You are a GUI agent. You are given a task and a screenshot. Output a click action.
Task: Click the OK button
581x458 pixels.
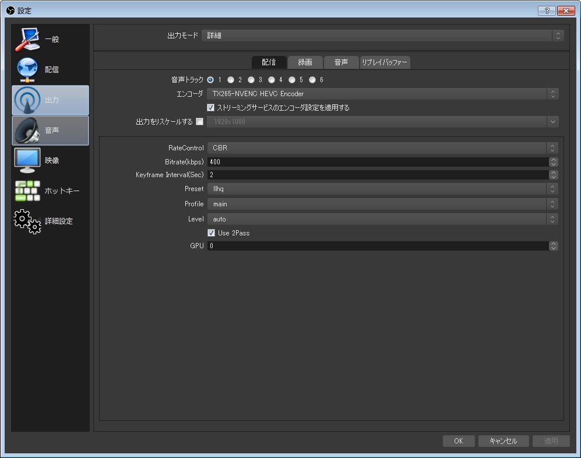point(459,441)
